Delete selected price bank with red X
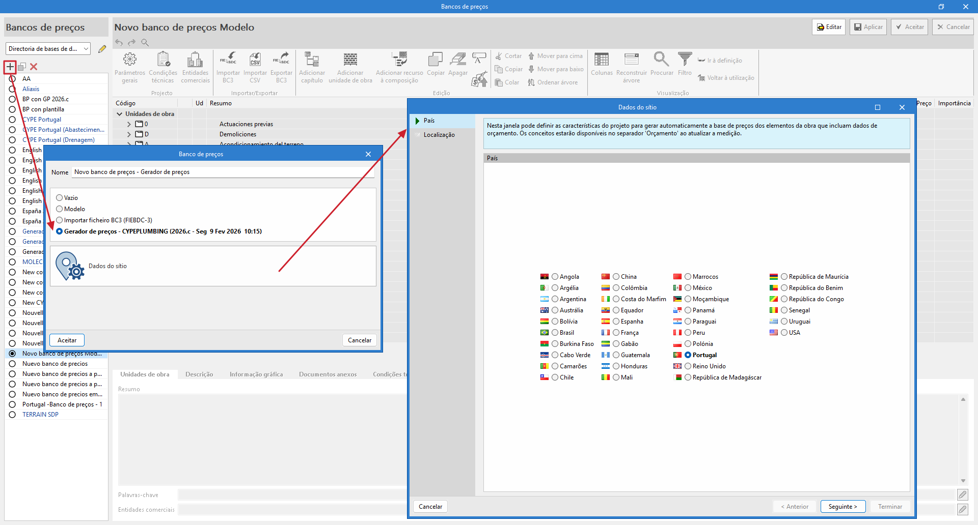The width and height of the screenshot is (978, 525). coord(34,67)
